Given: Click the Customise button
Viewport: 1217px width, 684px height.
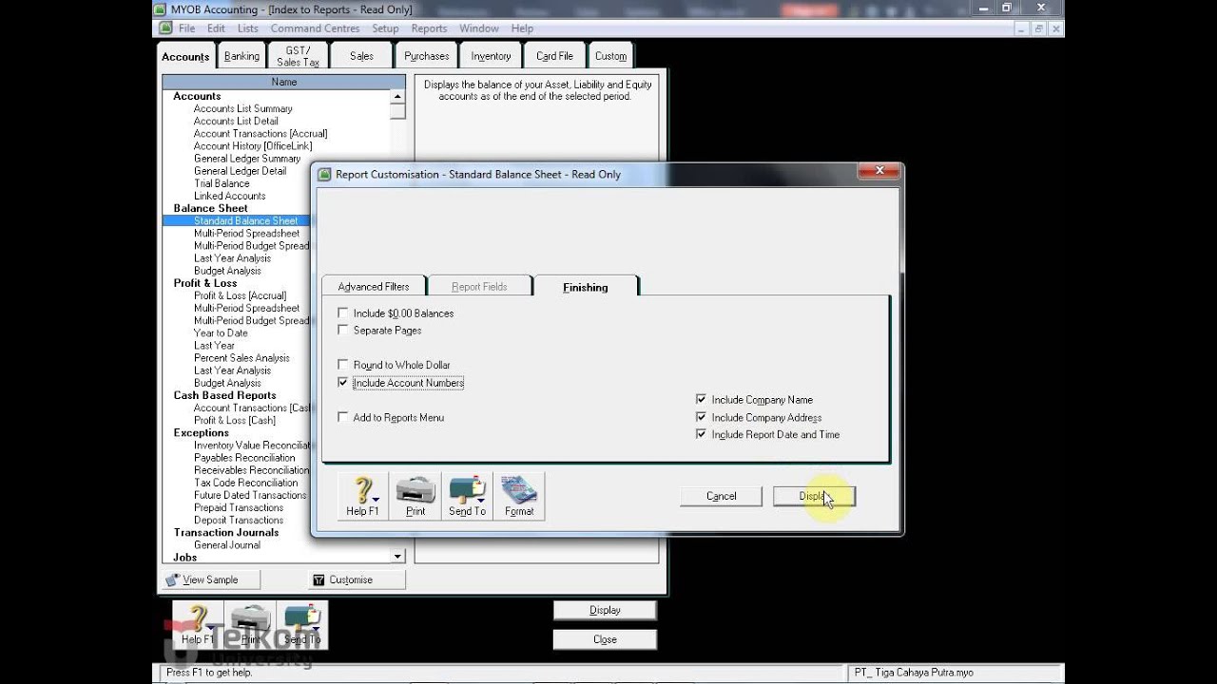Looking at the screenshot, I should click(x=357, y=579).
